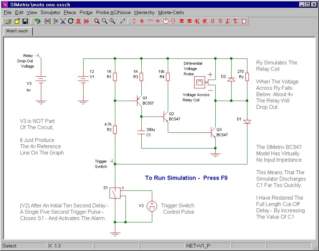Open the Monte-Carlo menu
Screen dimensions: 319x251
point(171,12)
